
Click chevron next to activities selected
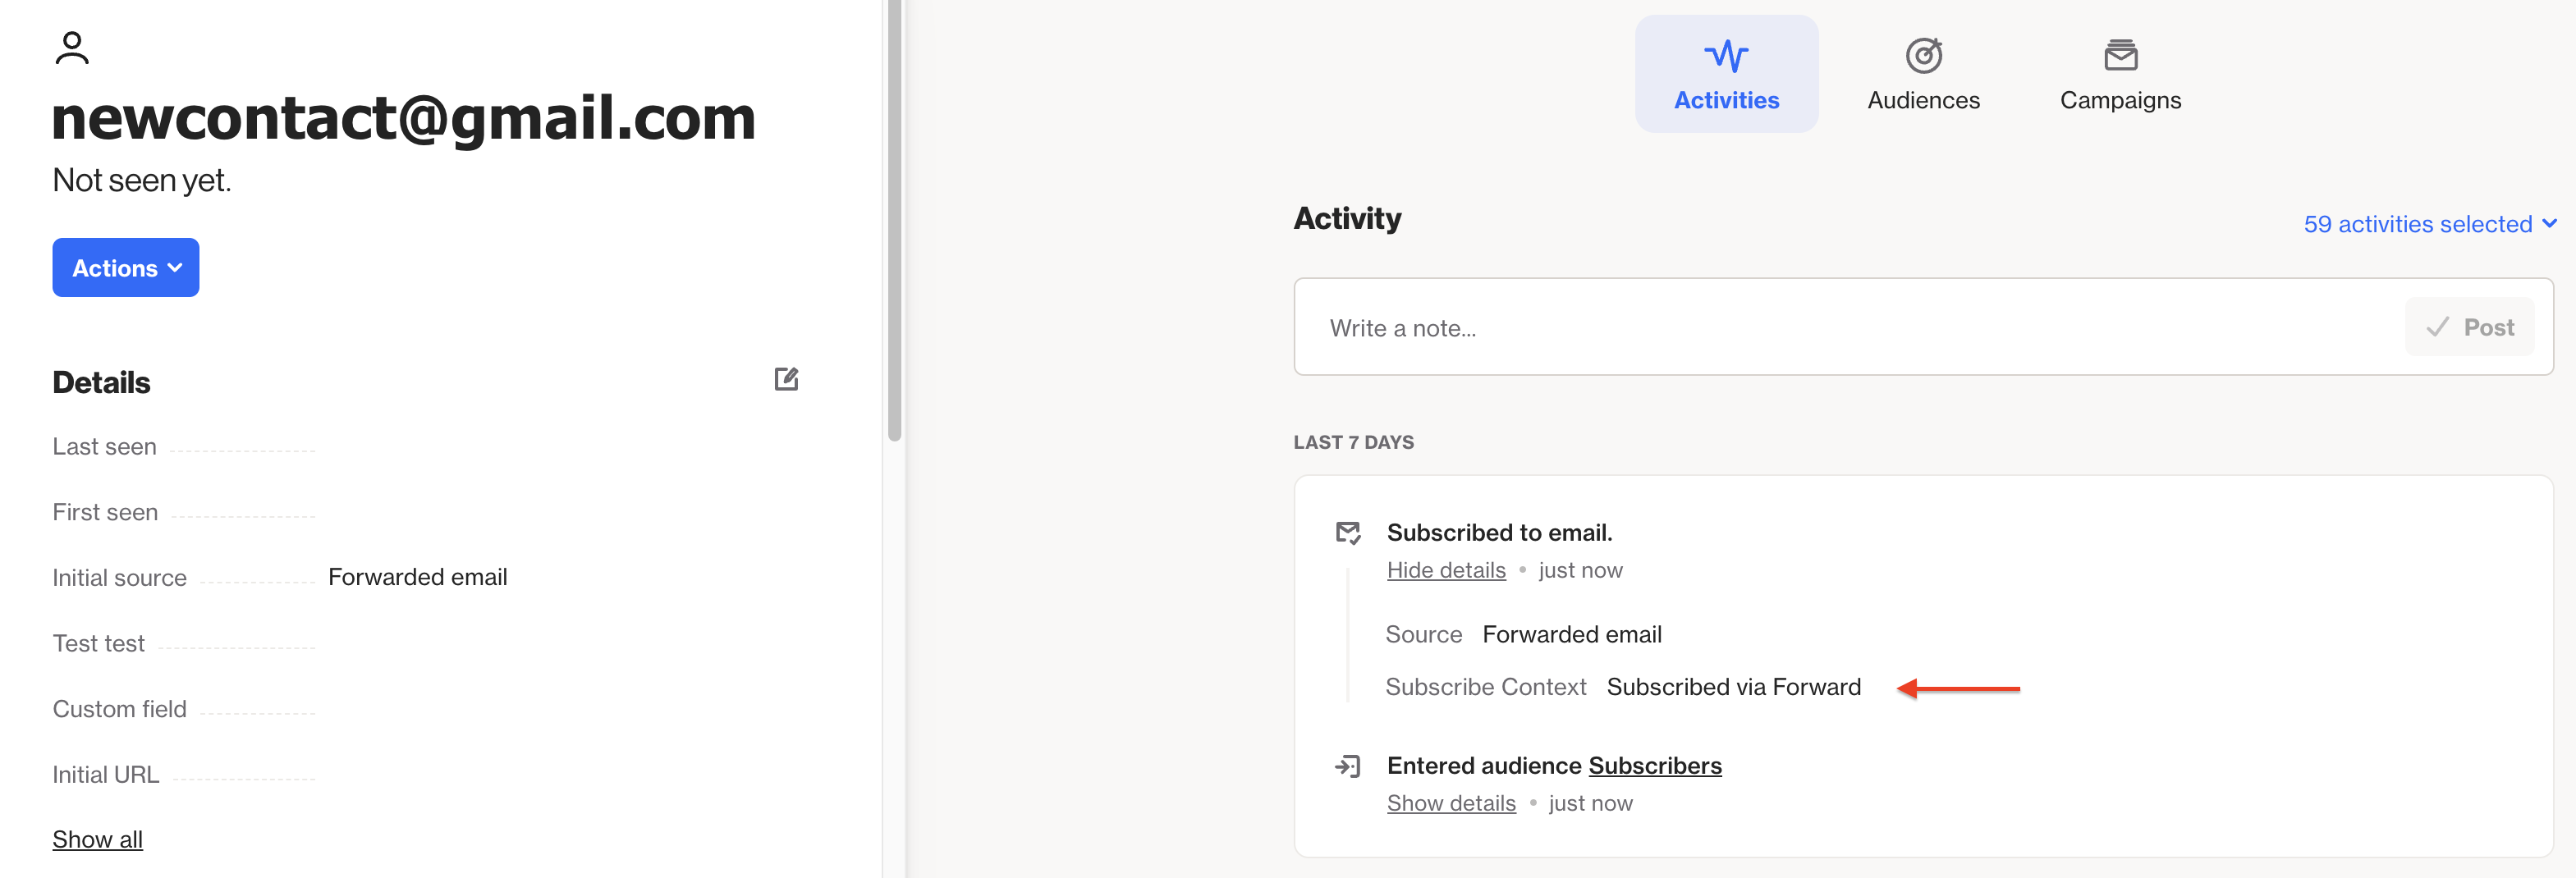click(x=2549, y=224)
